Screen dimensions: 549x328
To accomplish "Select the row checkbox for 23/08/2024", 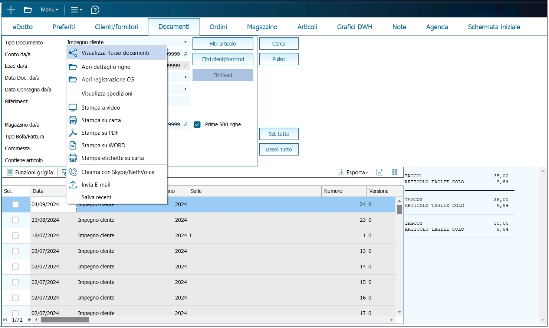I will (x=15, y=220).
